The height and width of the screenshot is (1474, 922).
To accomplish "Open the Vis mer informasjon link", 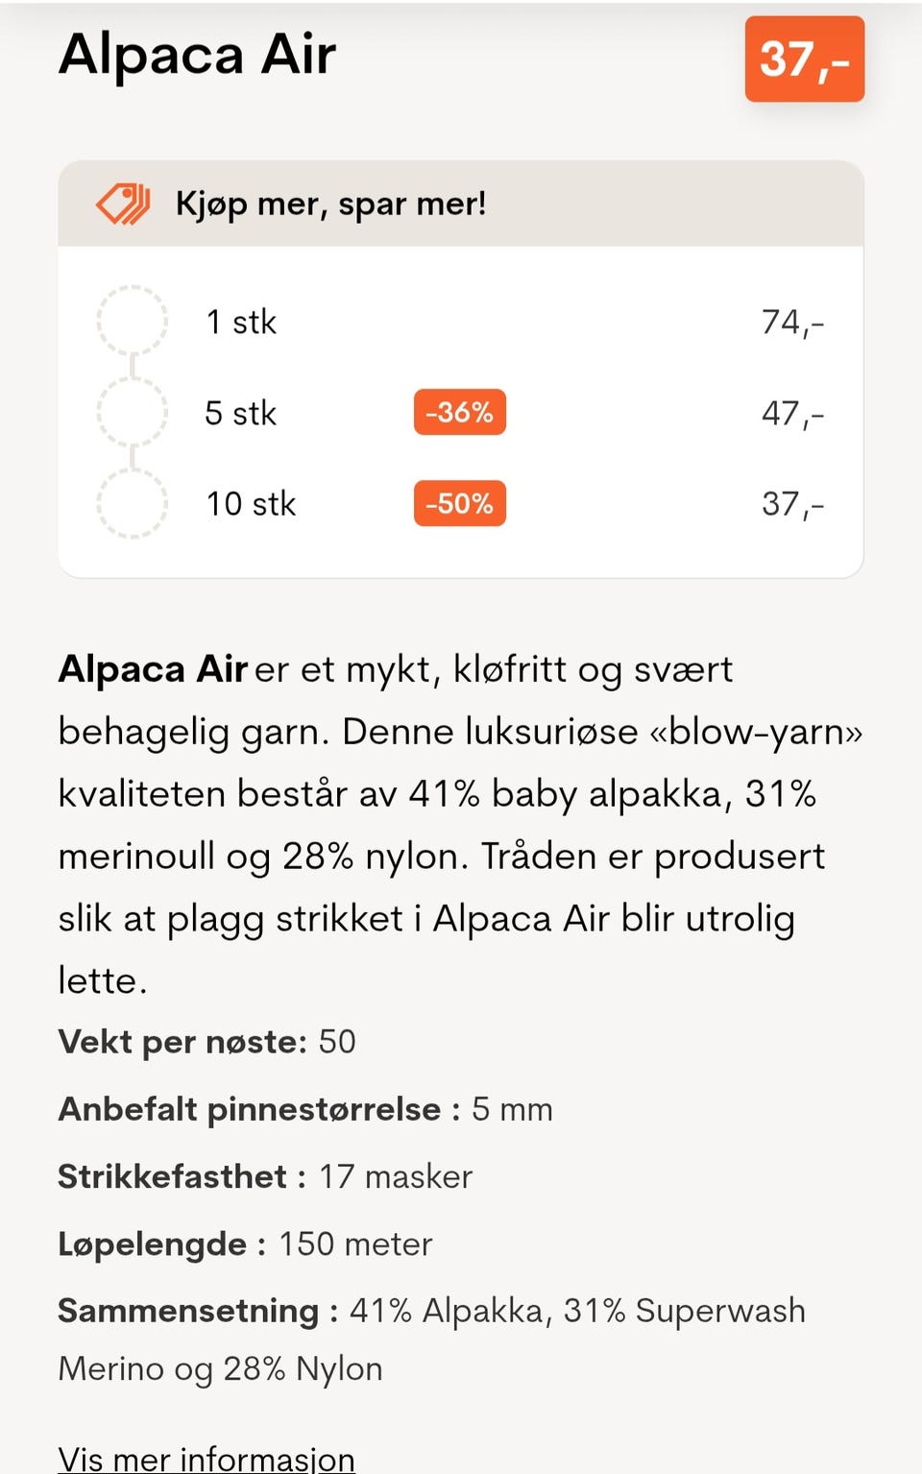I will click(x=206, y=1458).
